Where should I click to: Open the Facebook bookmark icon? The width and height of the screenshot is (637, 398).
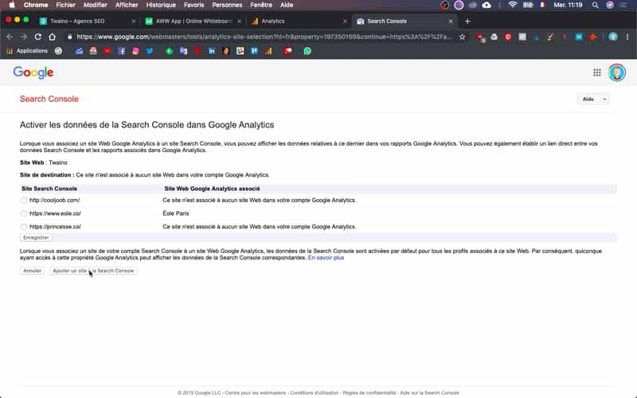click(x=122, y=51)
